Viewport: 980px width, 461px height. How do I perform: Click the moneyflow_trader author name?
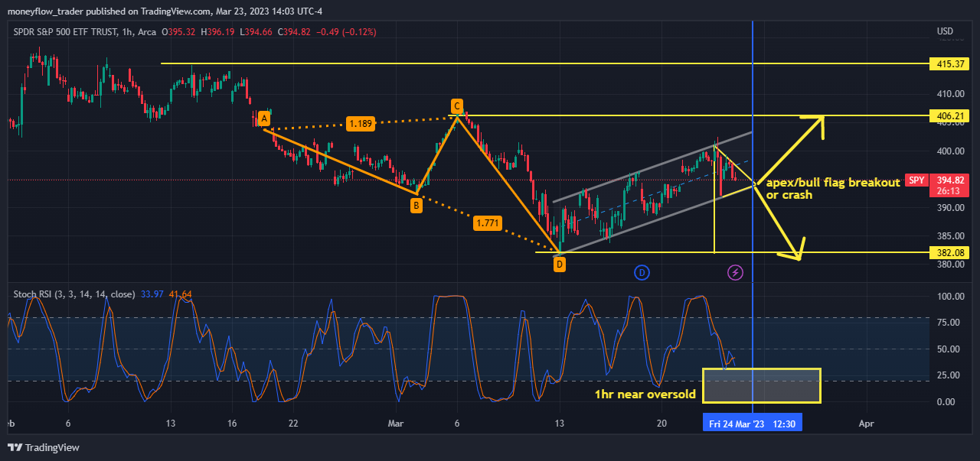pyautogui.click(x=45, y=11)
